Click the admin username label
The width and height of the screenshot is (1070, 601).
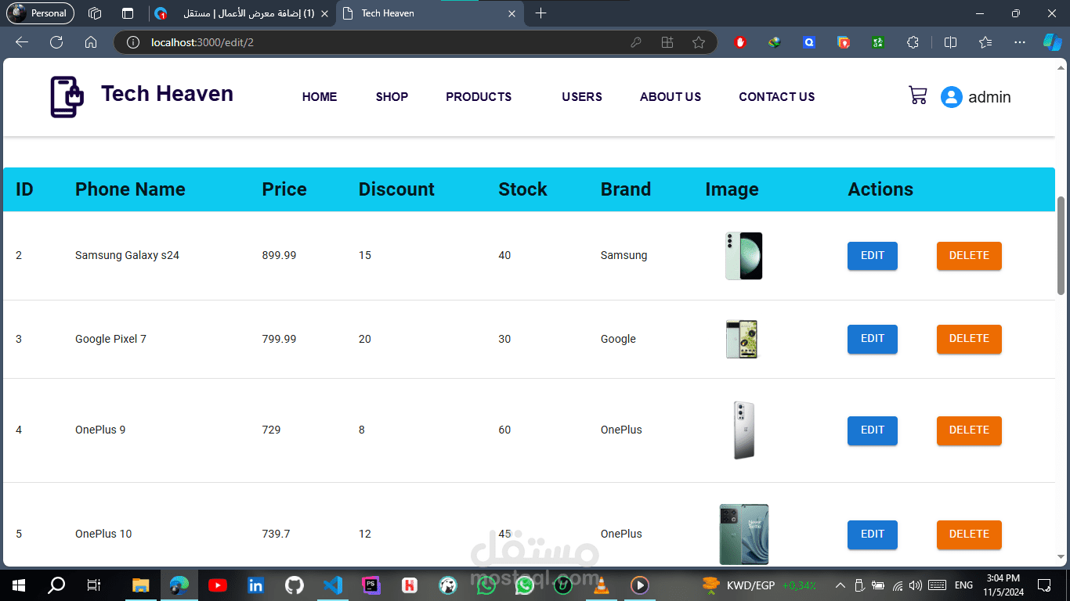pos(989,97)
